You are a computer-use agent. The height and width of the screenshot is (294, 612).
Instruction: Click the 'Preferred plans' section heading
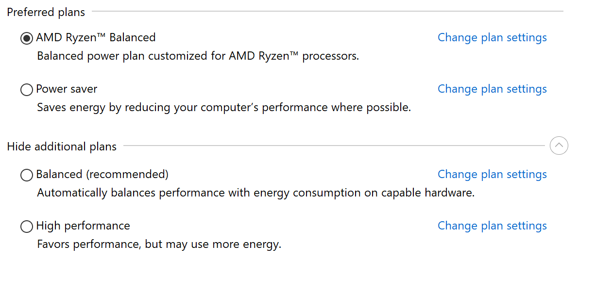click(x=46, y=13)
